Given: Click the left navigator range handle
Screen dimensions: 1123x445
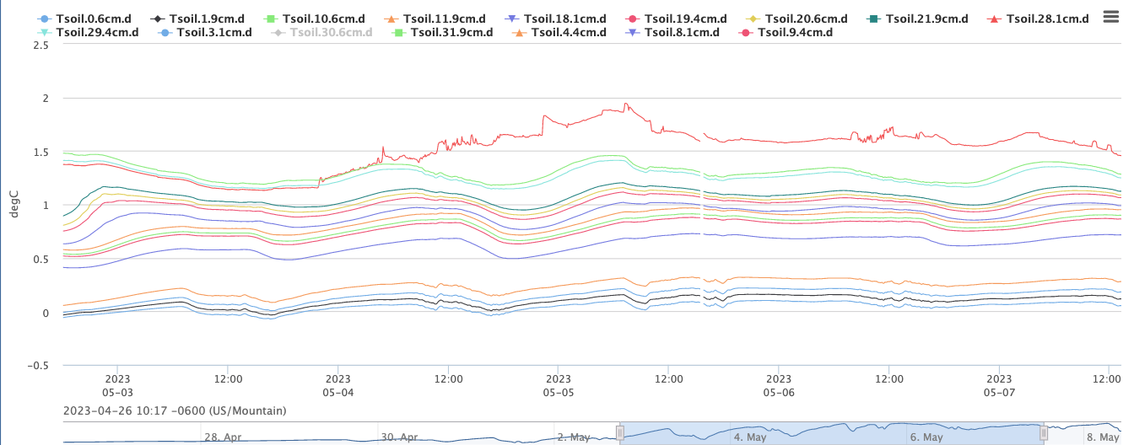Looking at the screenshot, I should tap(620, 433).
